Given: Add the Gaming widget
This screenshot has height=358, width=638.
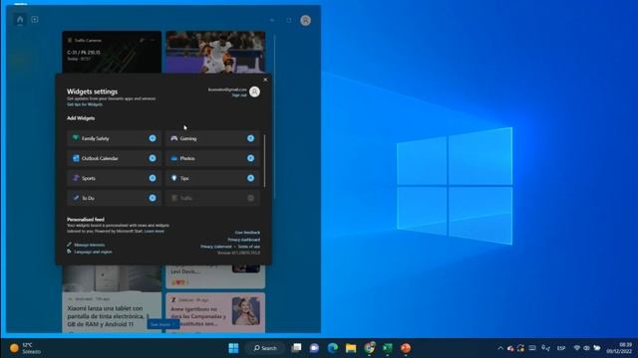Looking at the screenshot, I should (250, 138).
